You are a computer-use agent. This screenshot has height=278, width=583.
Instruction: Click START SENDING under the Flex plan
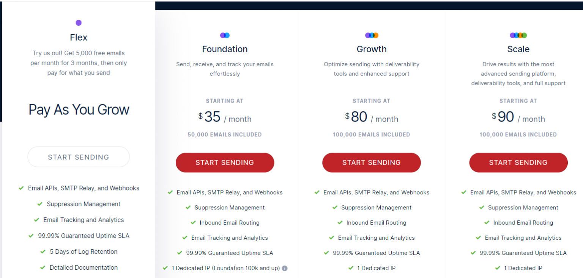pyautogui.click(x=79, y=157)
